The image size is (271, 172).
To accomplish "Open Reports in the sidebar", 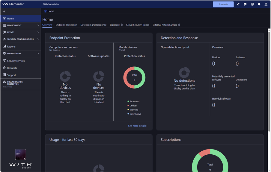I will coord(11,47).
